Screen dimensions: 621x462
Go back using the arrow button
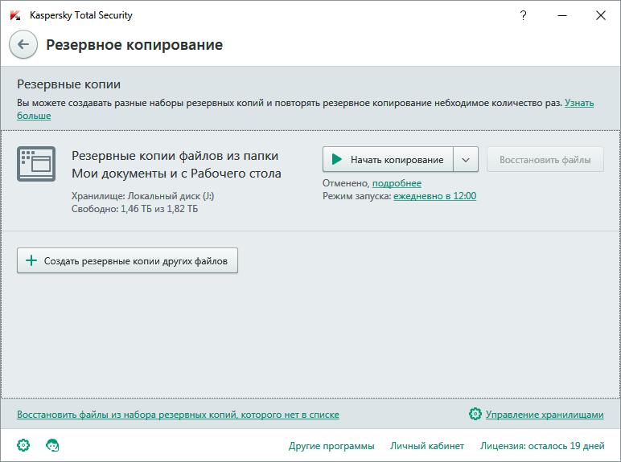click(23, 44)
